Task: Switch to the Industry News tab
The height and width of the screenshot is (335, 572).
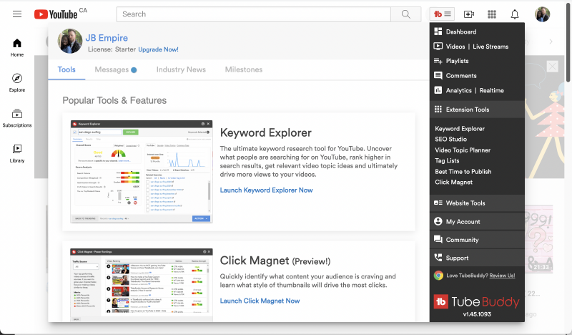Action: (x=181, y=70)
